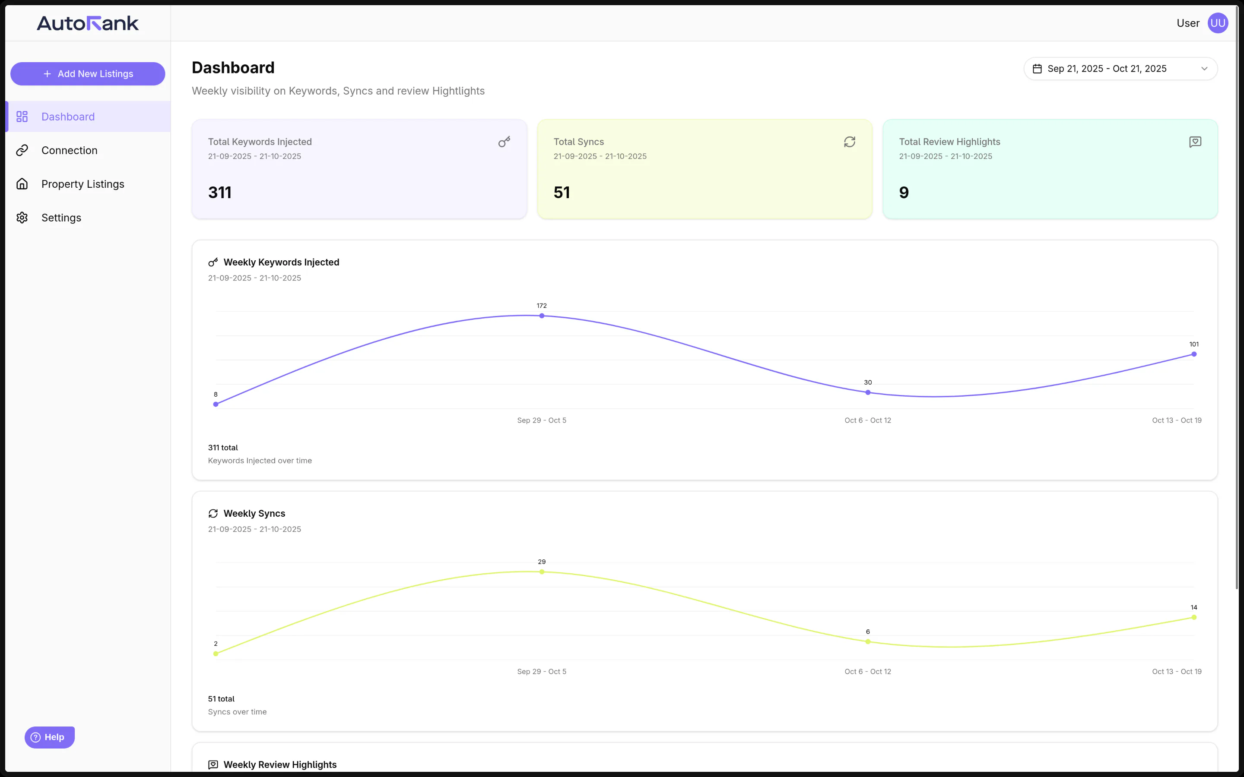
Task: Select the 6 data point on syncs chart
Action: (x=868, y=641)
